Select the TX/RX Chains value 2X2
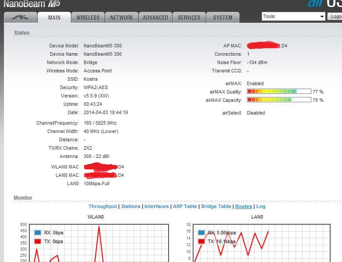 pos(88,148)
